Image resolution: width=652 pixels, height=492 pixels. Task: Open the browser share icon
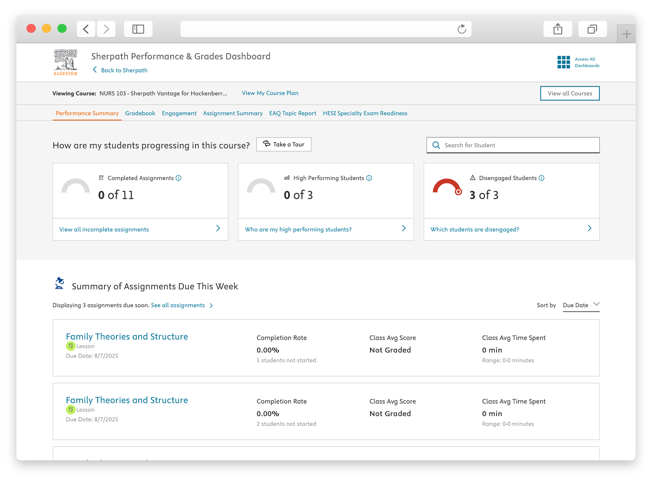(x=558, y=29)
